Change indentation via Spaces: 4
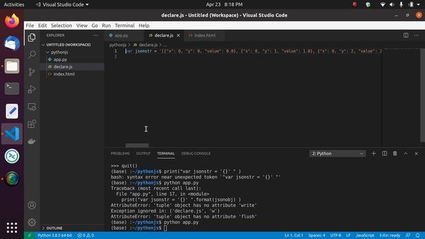Image resolution: width=425 pixels, height=239 pixels. point(317,235)
